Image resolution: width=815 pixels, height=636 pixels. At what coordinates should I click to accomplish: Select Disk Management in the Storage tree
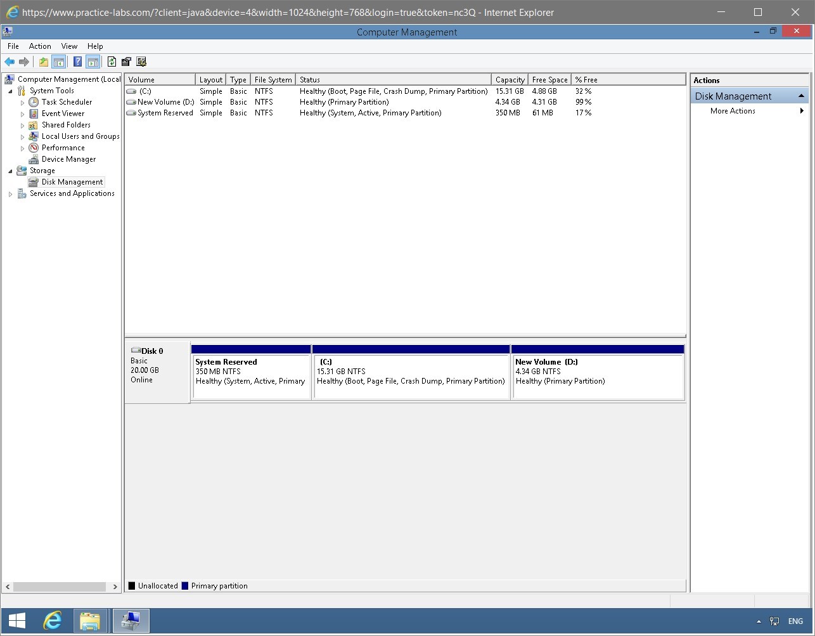point(72,182)
